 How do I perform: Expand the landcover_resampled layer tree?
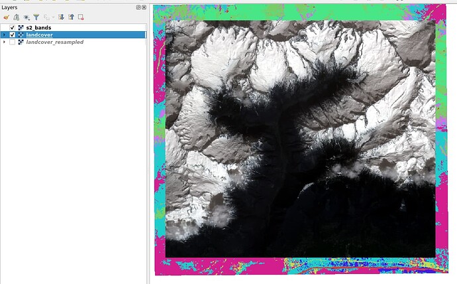5,42
